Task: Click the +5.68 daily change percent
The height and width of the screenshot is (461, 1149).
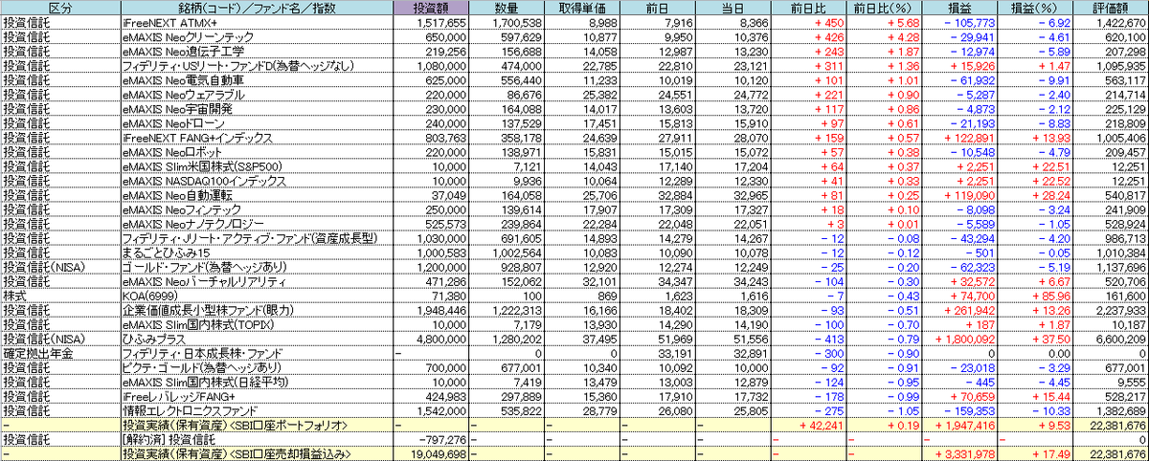Action: tap(885, 21)
